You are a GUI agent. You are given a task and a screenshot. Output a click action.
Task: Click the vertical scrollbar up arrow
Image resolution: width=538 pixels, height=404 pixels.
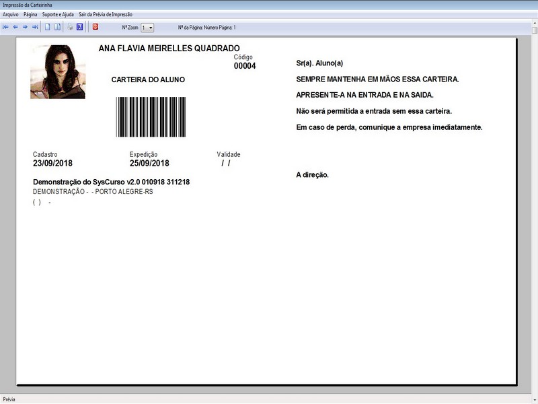(535, 30)
